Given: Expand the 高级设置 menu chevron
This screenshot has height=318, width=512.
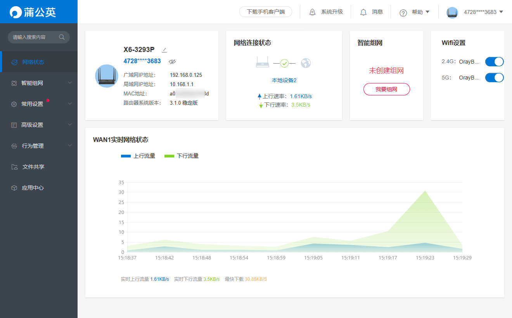Looking at the screenshot, I should coord(70,124).
